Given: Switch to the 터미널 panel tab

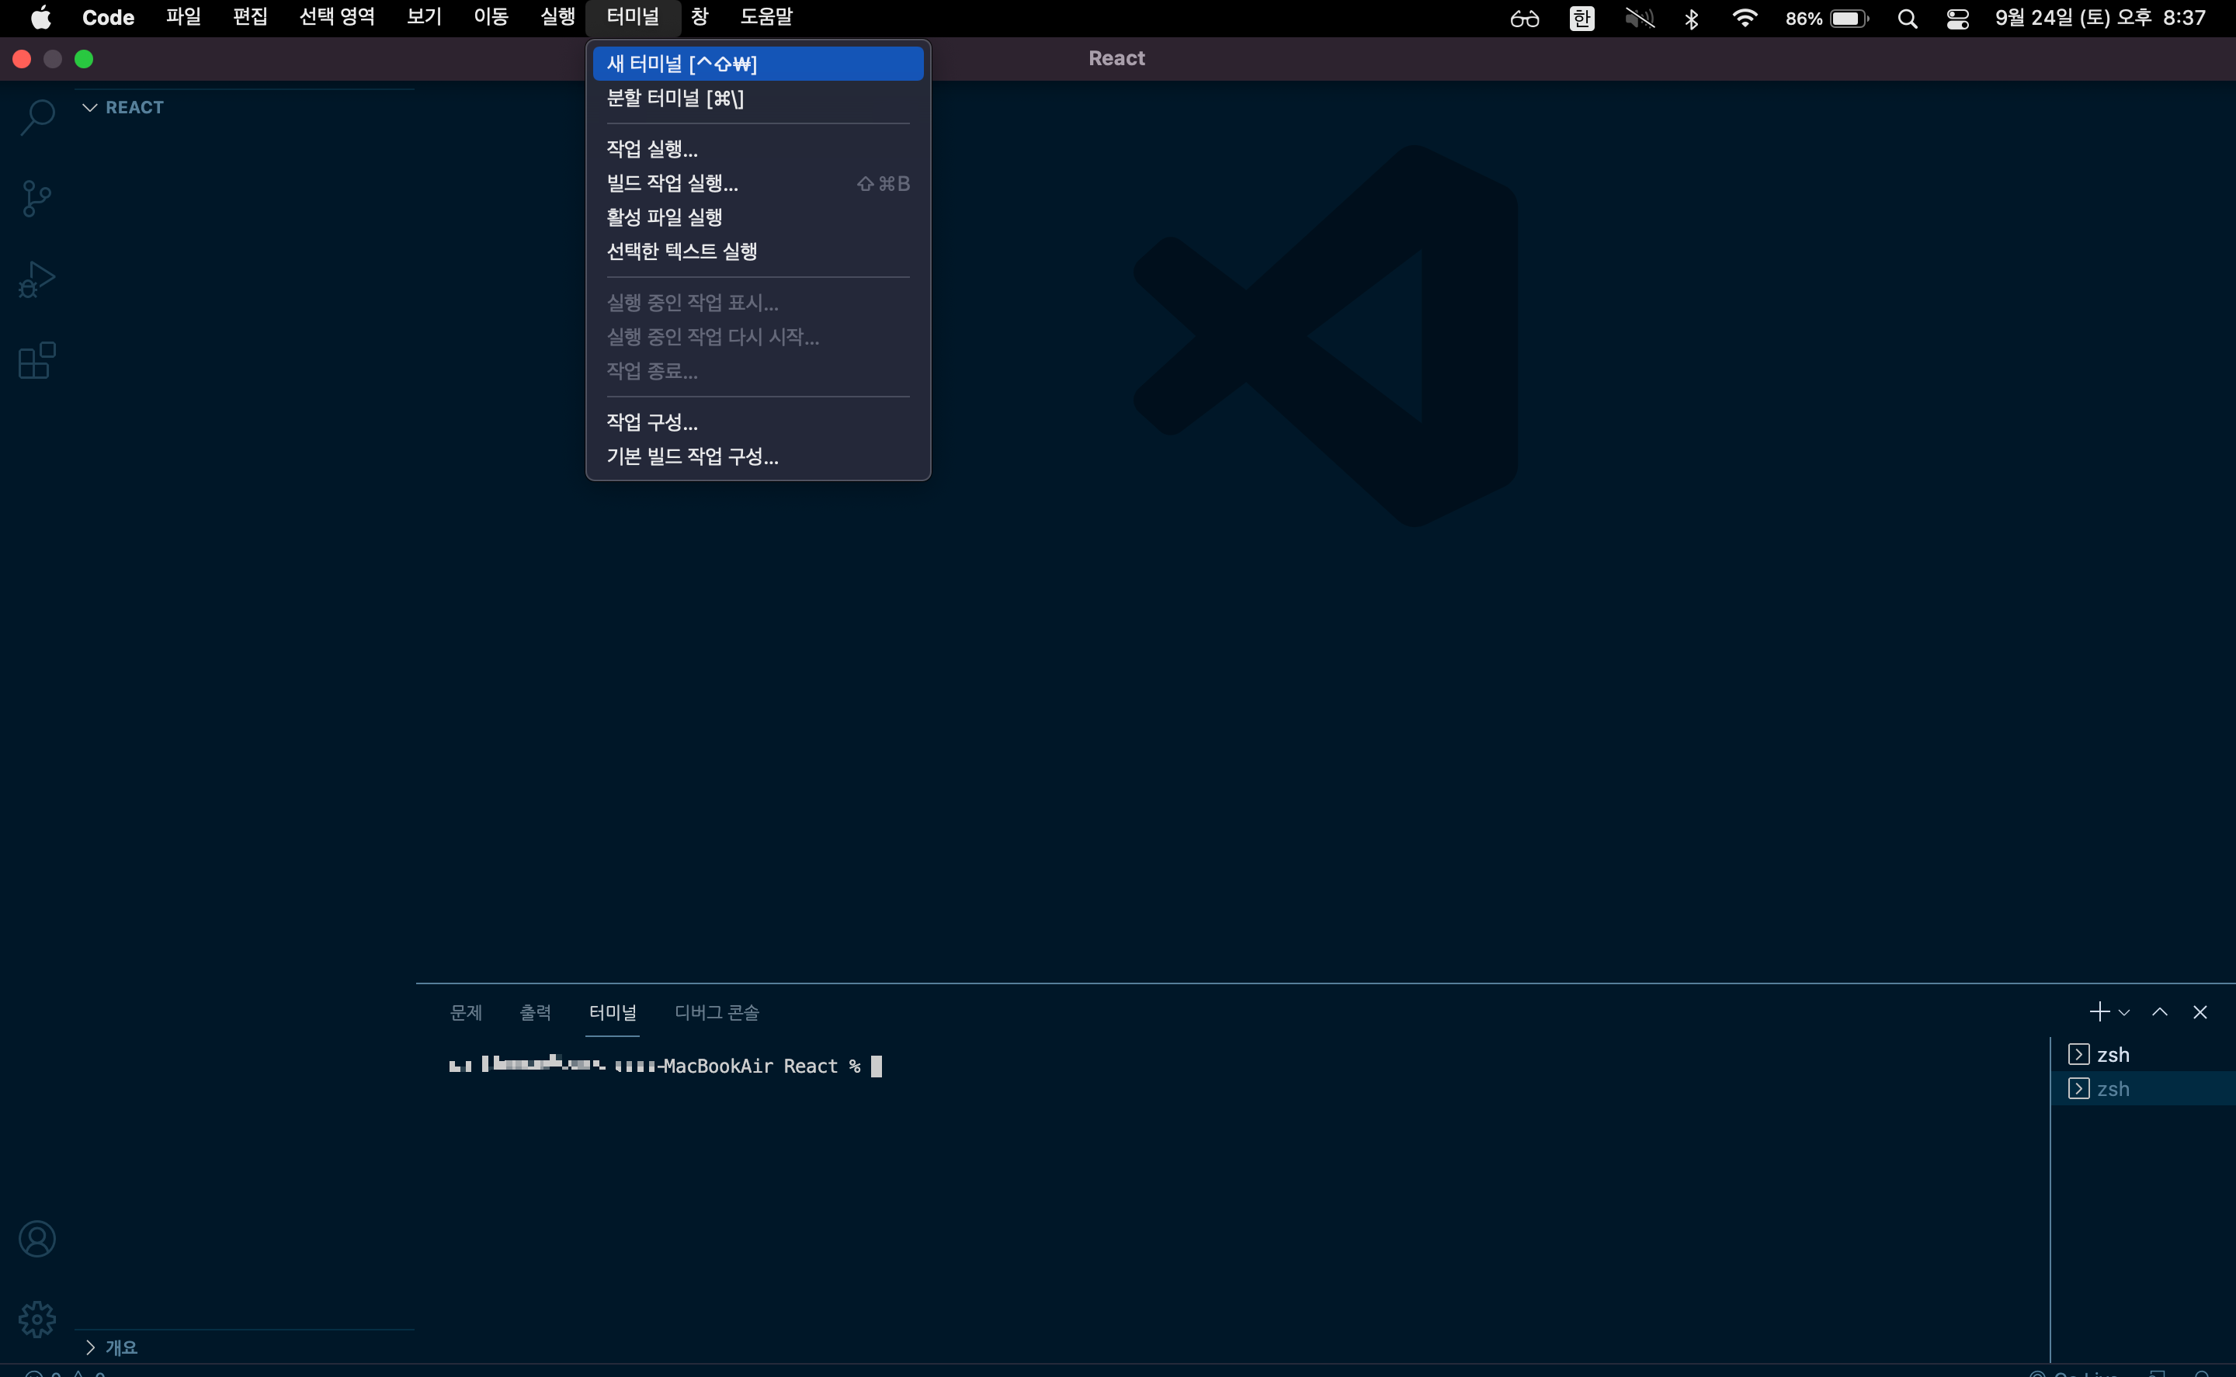Looking at the screenshot, I should coord(612,1012).
